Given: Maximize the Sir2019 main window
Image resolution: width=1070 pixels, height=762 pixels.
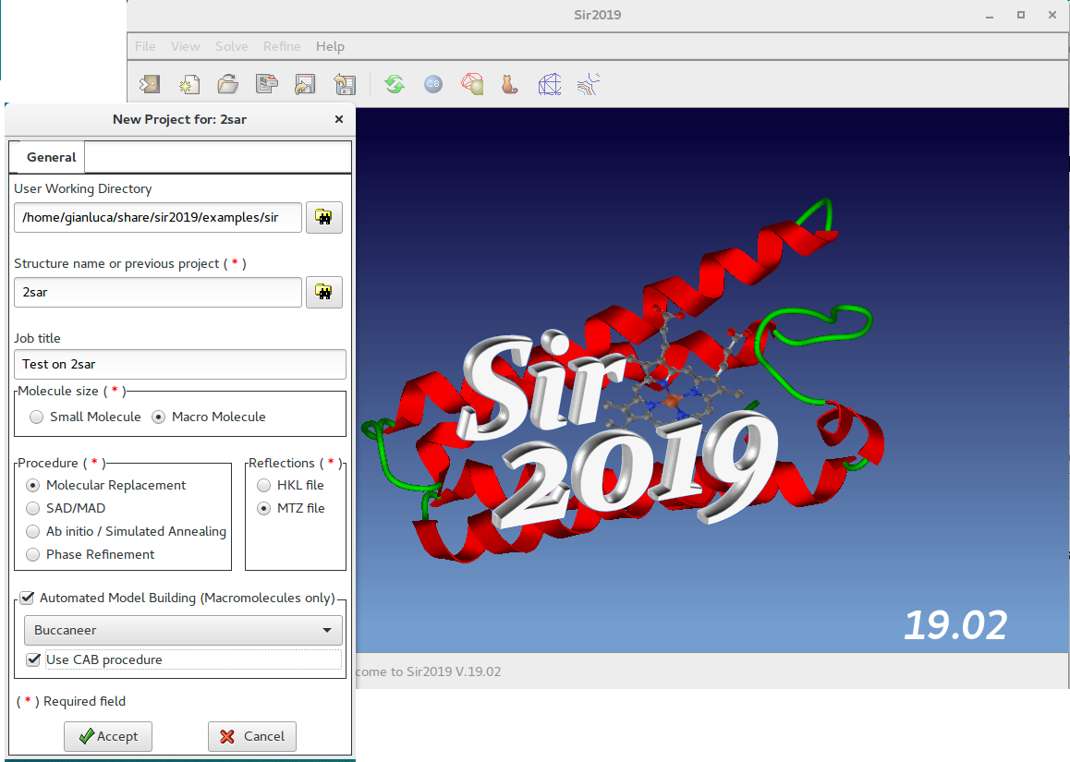Looking at the screenshot, I should (1021, 15).
